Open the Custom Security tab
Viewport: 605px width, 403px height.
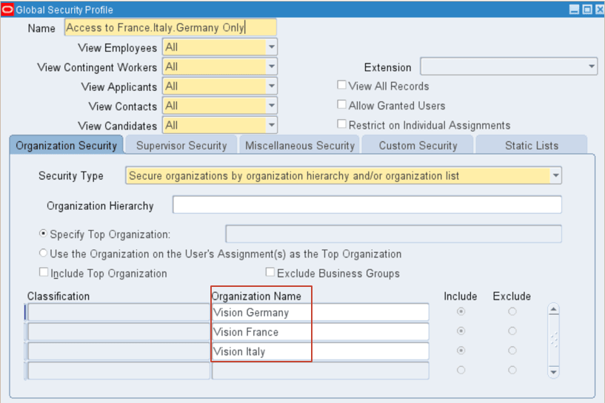pyautogui.click(x=418, y=146)
